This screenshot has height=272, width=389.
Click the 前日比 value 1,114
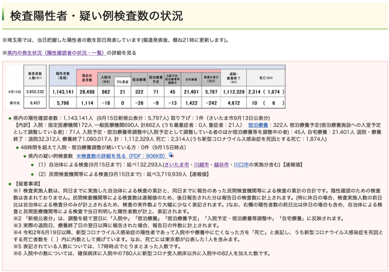[x=87, y=103]
